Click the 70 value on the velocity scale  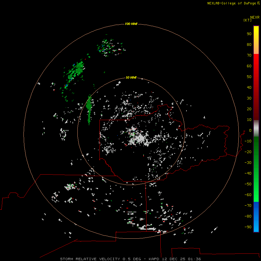click(x=249, y=55)
